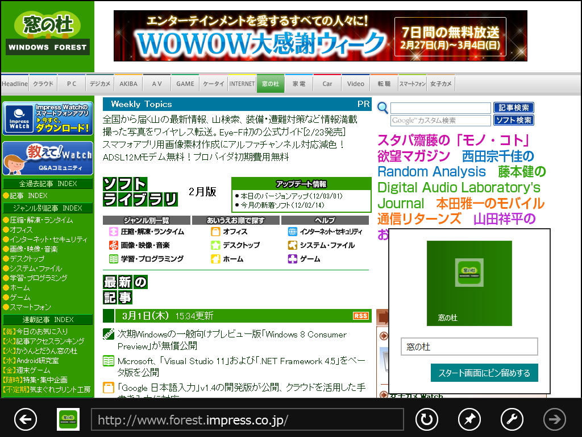Click the globe icon for インターネット・セキュリティ
The image size is (582, 437).
pyautogui.click(x=292, y=232)
